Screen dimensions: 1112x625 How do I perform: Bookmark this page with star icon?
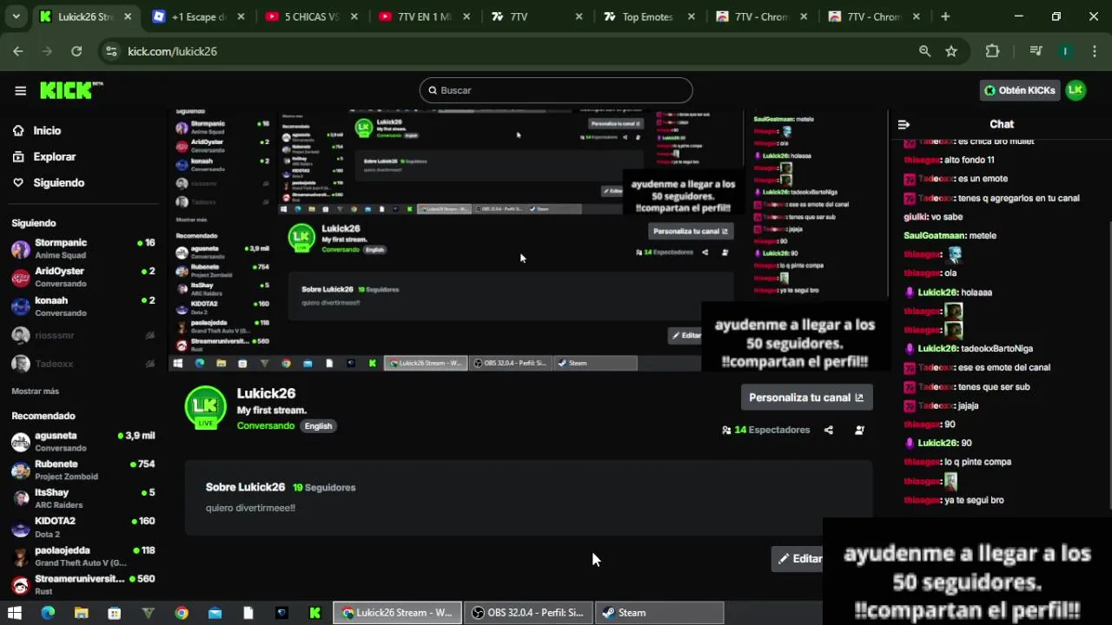[x=951, y=51]
